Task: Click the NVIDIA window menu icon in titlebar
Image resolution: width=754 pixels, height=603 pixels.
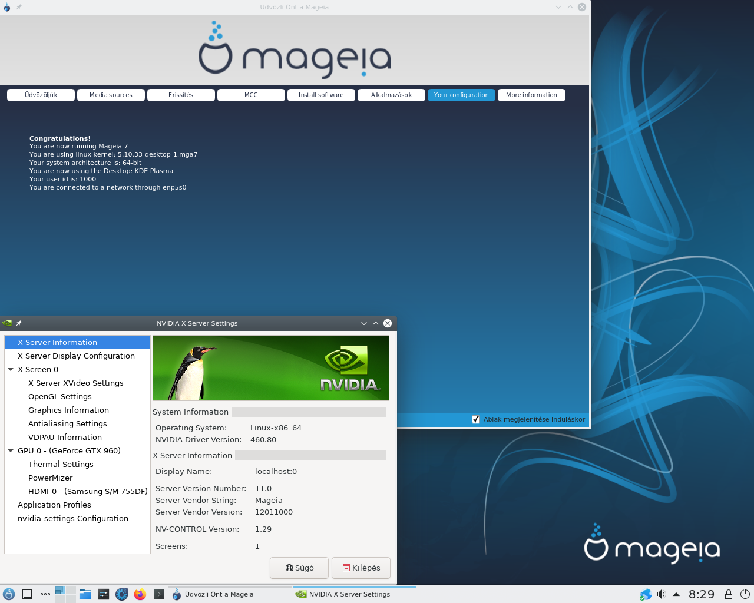Action: tap(7, 323)
